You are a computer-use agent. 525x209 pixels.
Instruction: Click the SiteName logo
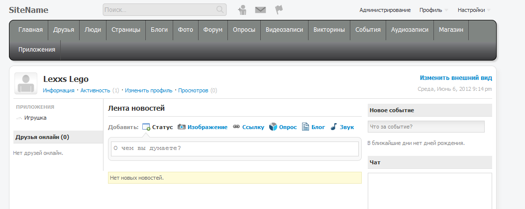tap(28, 10)
